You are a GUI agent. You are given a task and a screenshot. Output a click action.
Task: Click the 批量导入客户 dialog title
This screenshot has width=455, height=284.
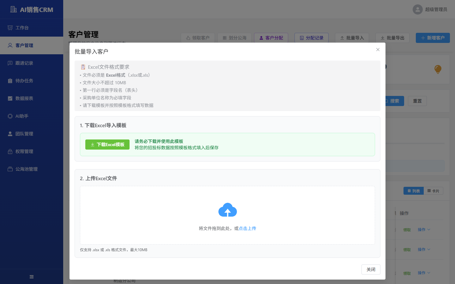pyautogui.click(x=91, y=51)
